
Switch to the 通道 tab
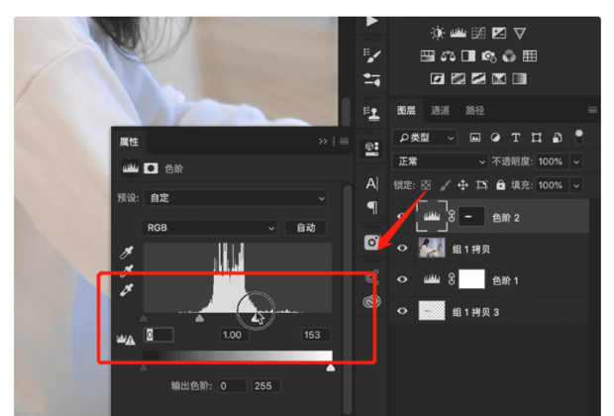coord(440,110)
